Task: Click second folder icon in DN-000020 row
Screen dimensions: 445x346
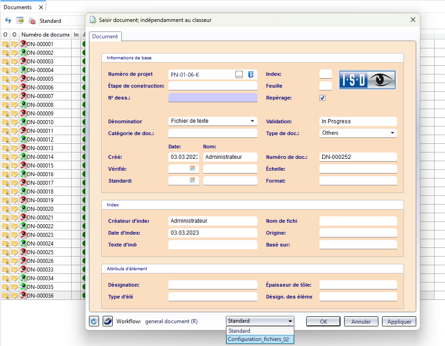Action: (15, 209)
